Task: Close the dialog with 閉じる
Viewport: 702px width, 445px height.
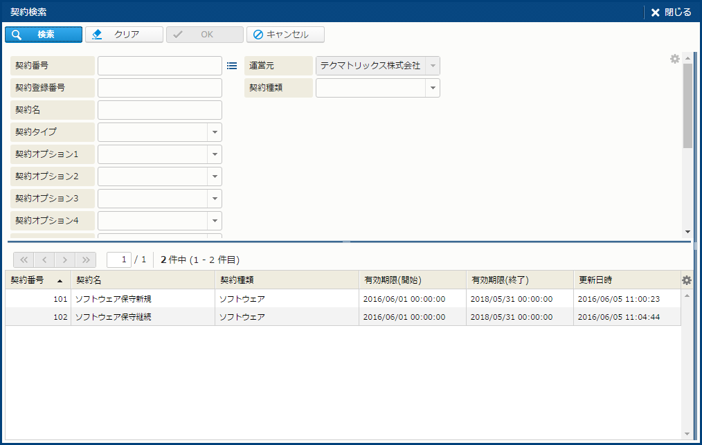Action: [x=670, y=12]
